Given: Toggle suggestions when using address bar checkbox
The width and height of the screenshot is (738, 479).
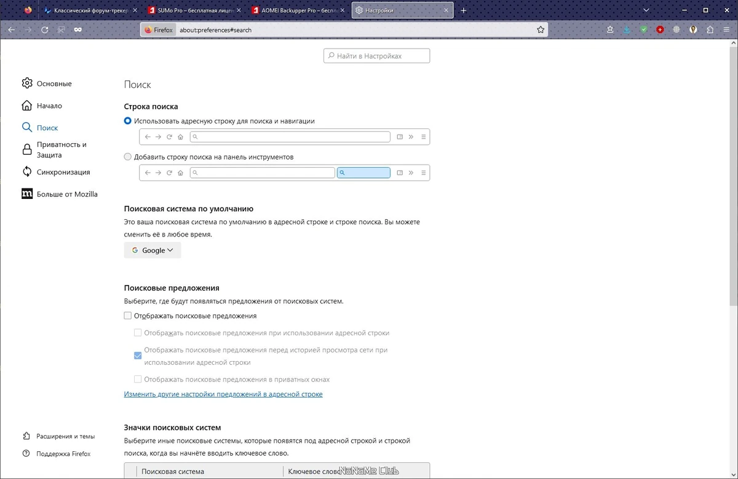Looking at the screenshot, I should (138, 333).
